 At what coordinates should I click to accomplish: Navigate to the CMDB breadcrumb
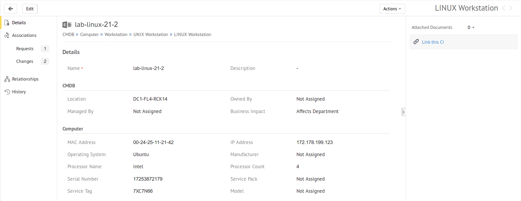[x=68, y=35]
